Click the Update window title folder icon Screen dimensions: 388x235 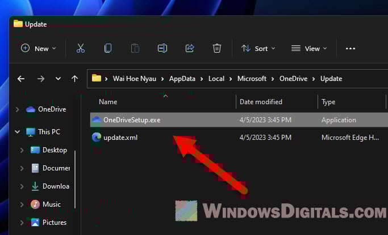[x=18, y=23]
